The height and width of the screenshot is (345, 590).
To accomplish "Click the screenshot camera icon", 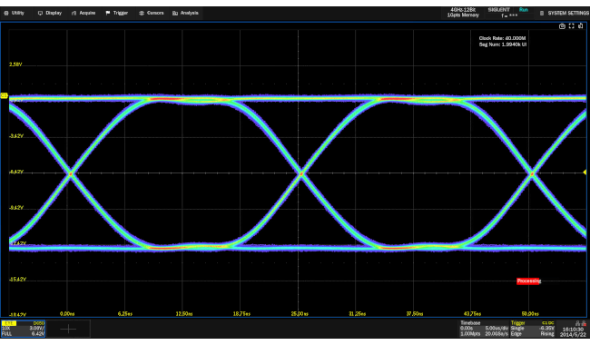I will coord(562,26).
